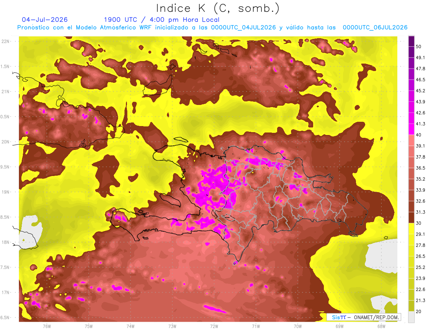This screenshot has width=428, height=331.
Task: Click the '39.1' colorbar value
Action: [x=420, y=146]
